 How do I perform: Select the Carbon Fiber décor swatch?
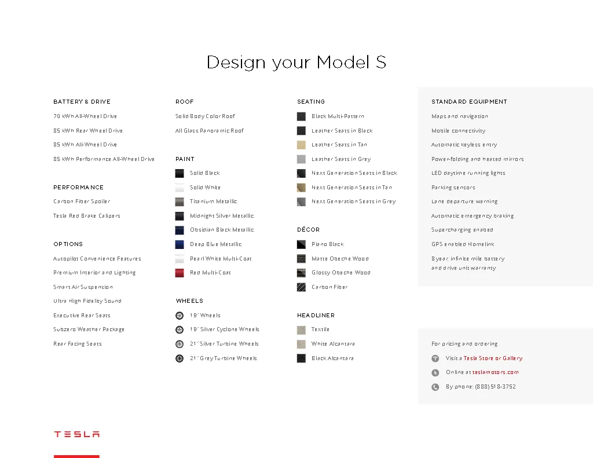point(301,287)
